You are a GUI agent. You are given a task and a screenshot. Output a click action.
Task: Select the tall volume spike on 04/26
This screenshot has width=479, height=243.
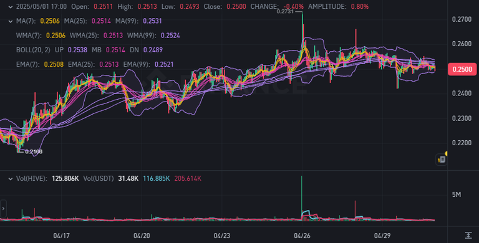click(x=301, y=197)
